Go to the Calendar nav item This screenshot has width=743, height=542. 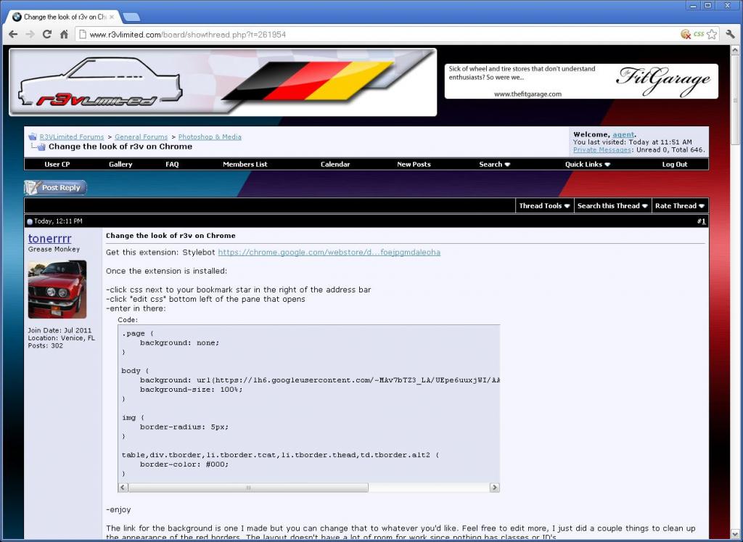[x=335, y=165]
